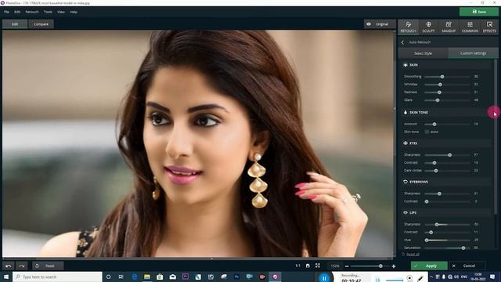501x282 pixels.
Task: Cancel the auto retouch changes
Action: (x=467, y=266)
